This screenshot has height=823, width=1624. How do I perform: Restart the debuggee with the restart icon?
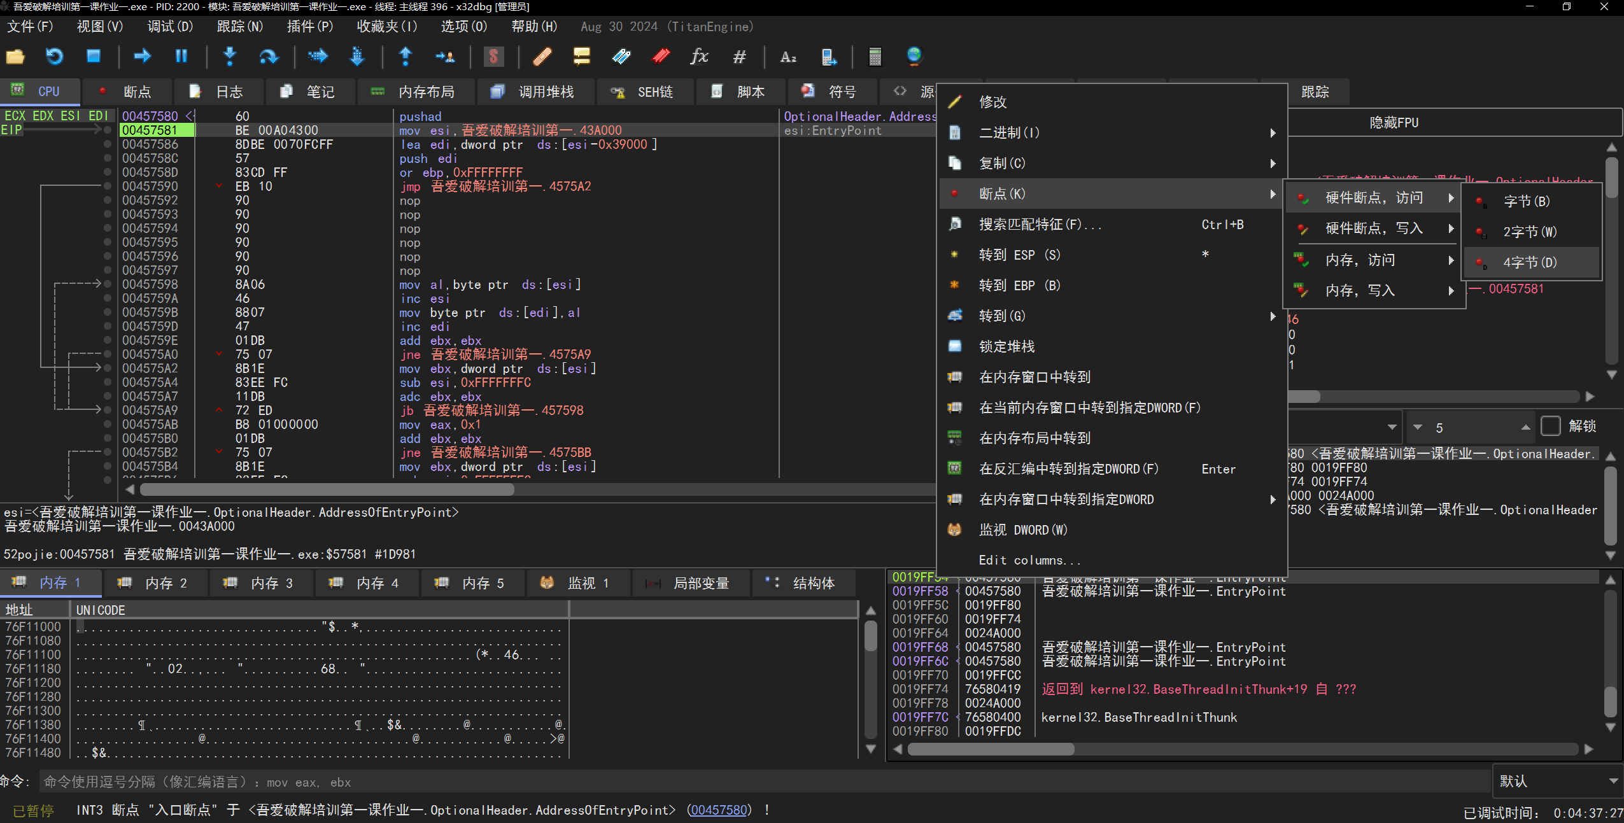[x=54, y=57]
